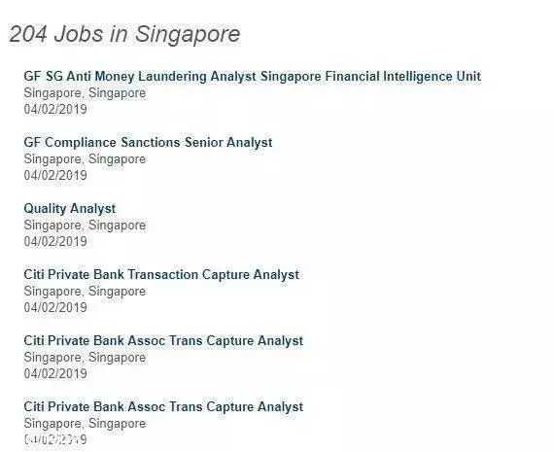
Task: Click the date under Quality Analyst
Action: [55, 242]
